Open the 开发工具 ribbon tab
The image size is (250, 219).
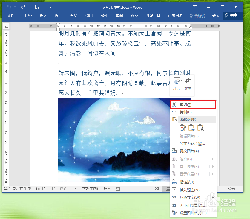(x=153, y=16)
